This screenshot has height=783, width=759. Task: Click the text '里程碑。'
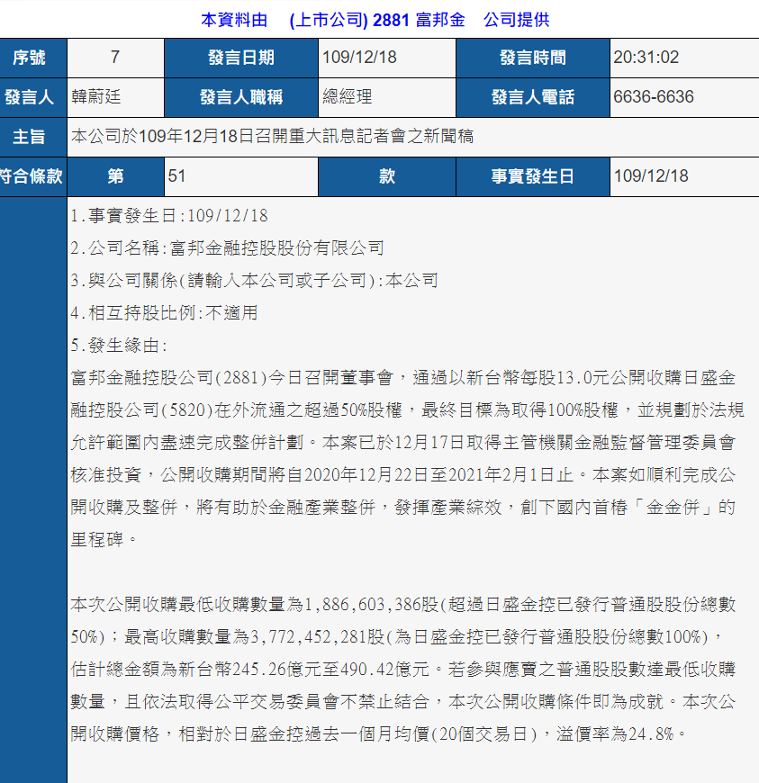(104, 540)
